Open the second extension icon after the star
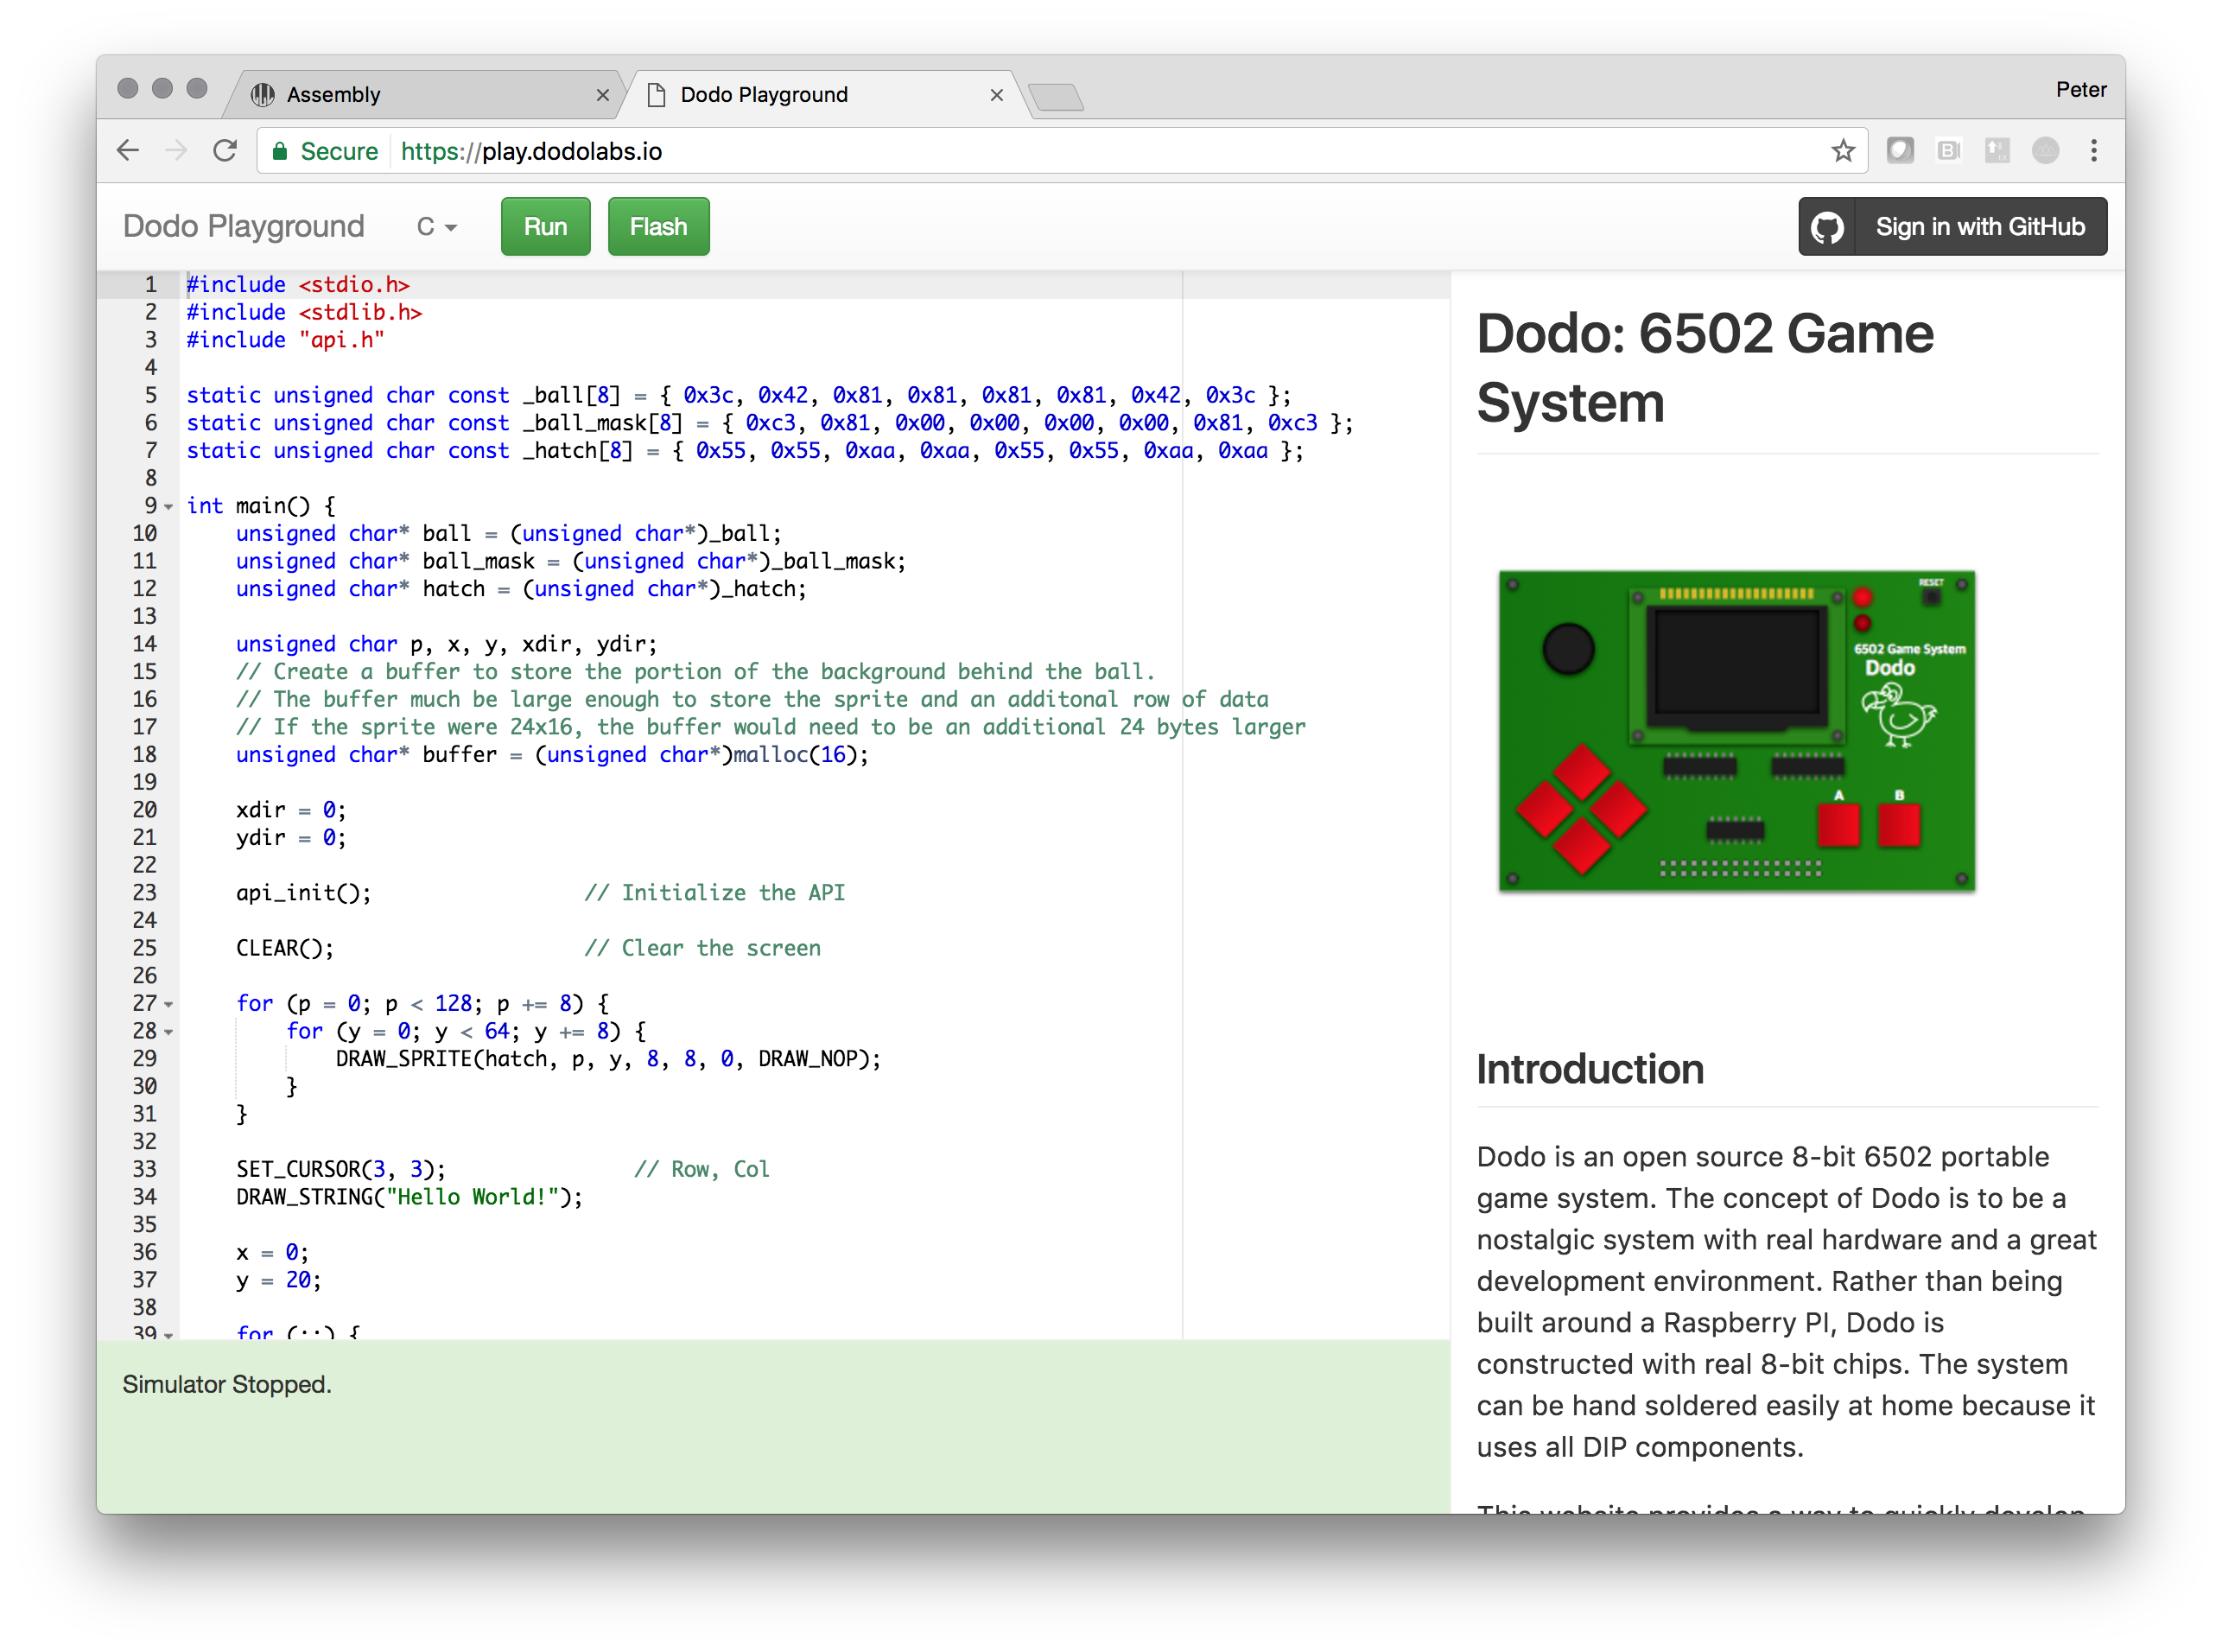This screenshot has height=1652, width=2222. coord(1948,151)
